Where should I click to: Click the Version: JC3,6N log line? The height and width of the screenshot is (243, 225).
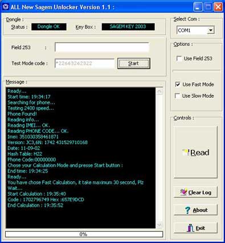tap(47, 142)
